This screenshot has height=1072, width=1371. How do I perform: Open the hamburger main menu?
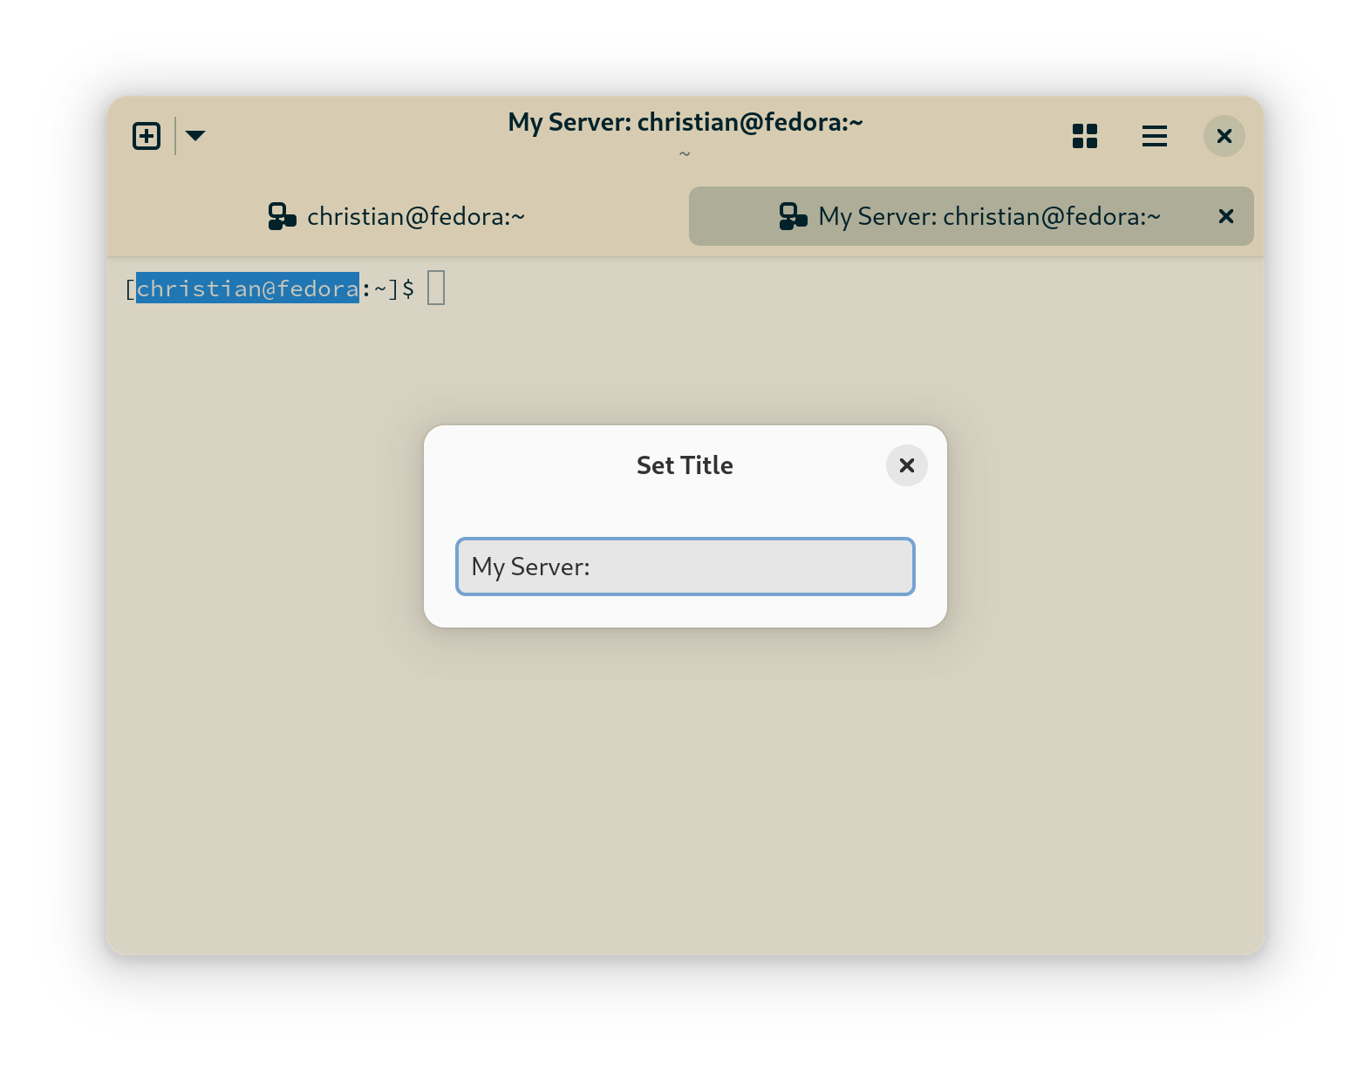1154,136
